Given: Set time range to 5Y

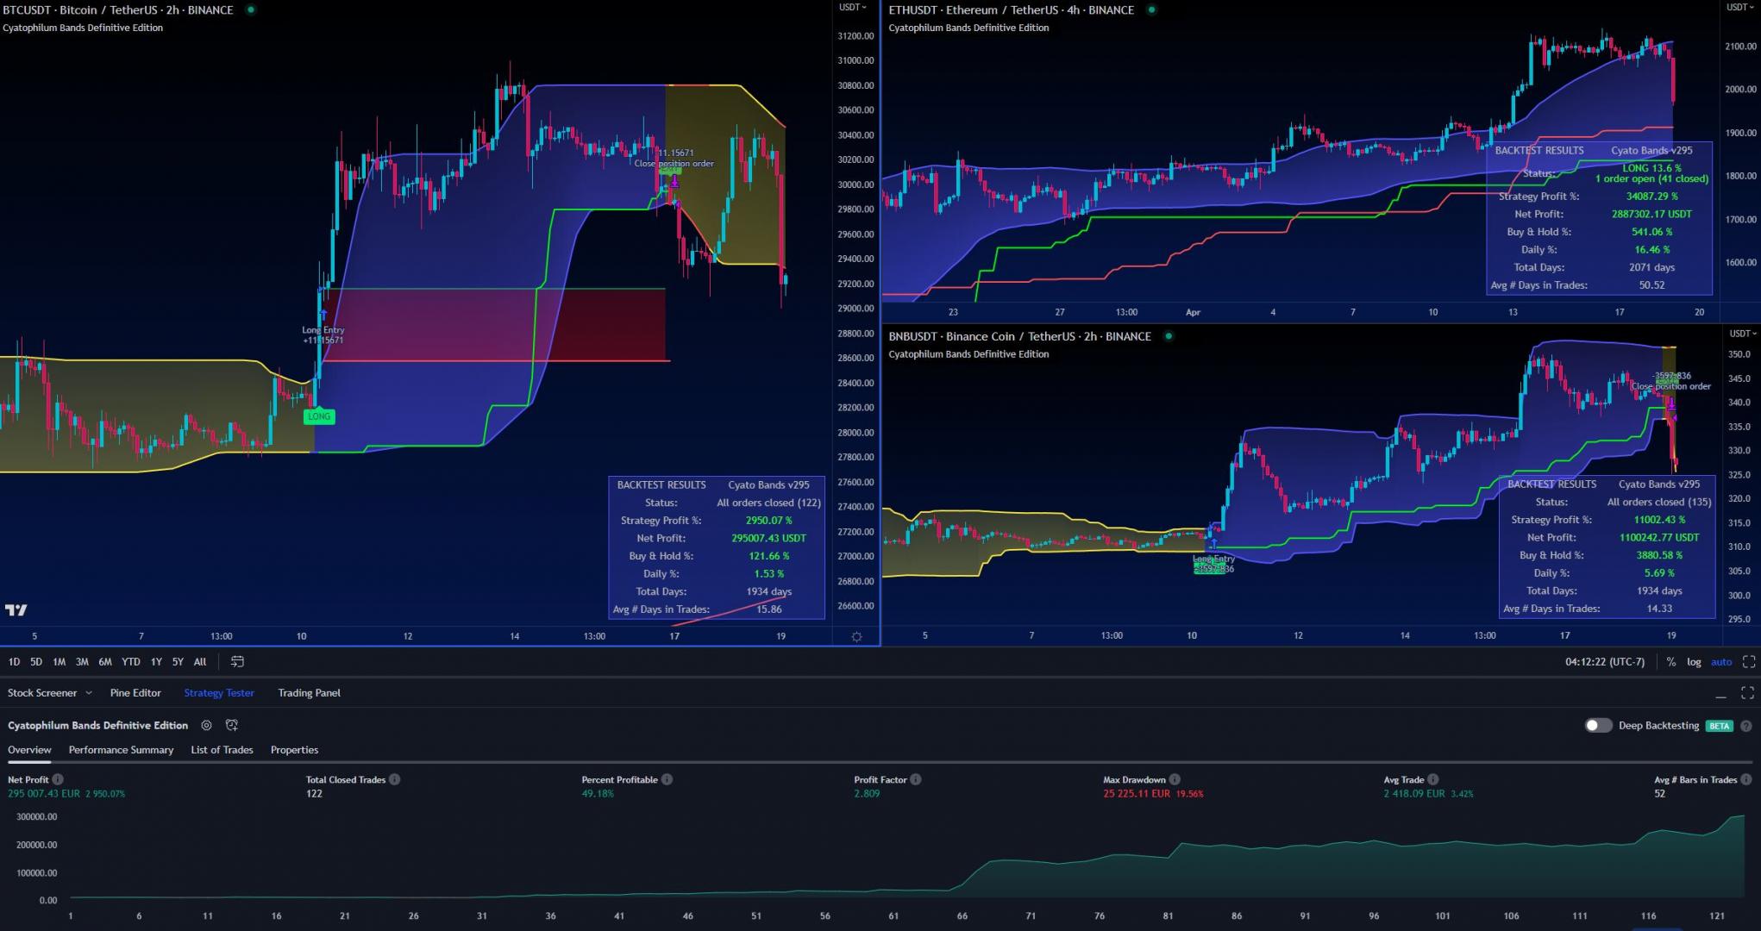Looking at the screenshot, I should [x=178, y=662].
